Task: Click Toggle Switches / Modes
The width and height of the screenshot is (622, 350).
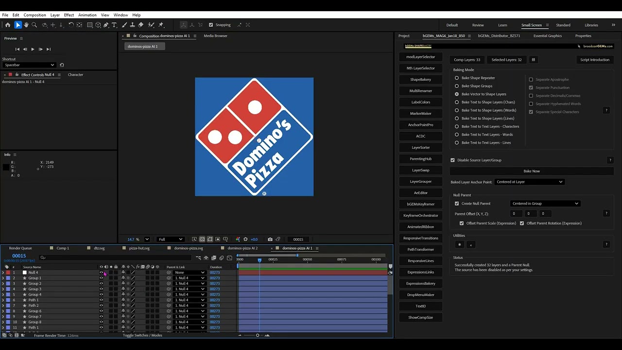Action: 142,335
